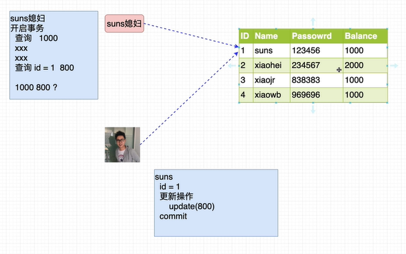The image size is (406, 254).
Task: Click the xiaojr name cell
Action: pos(271,80)
